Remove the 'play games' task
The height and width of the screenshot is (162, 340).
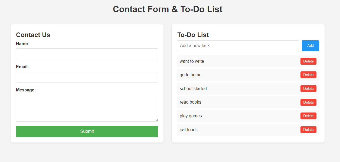click(x=308, y=116)
